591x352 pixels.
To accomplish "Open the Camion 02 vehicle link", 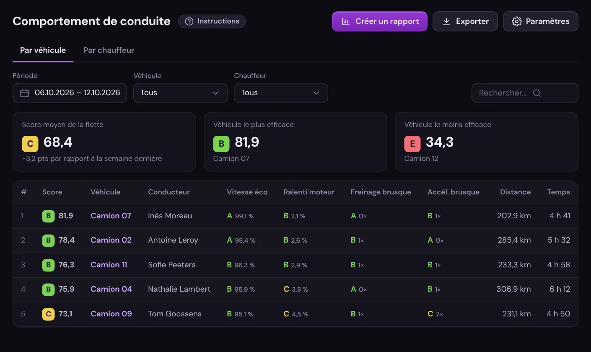I will coord(111,240).
